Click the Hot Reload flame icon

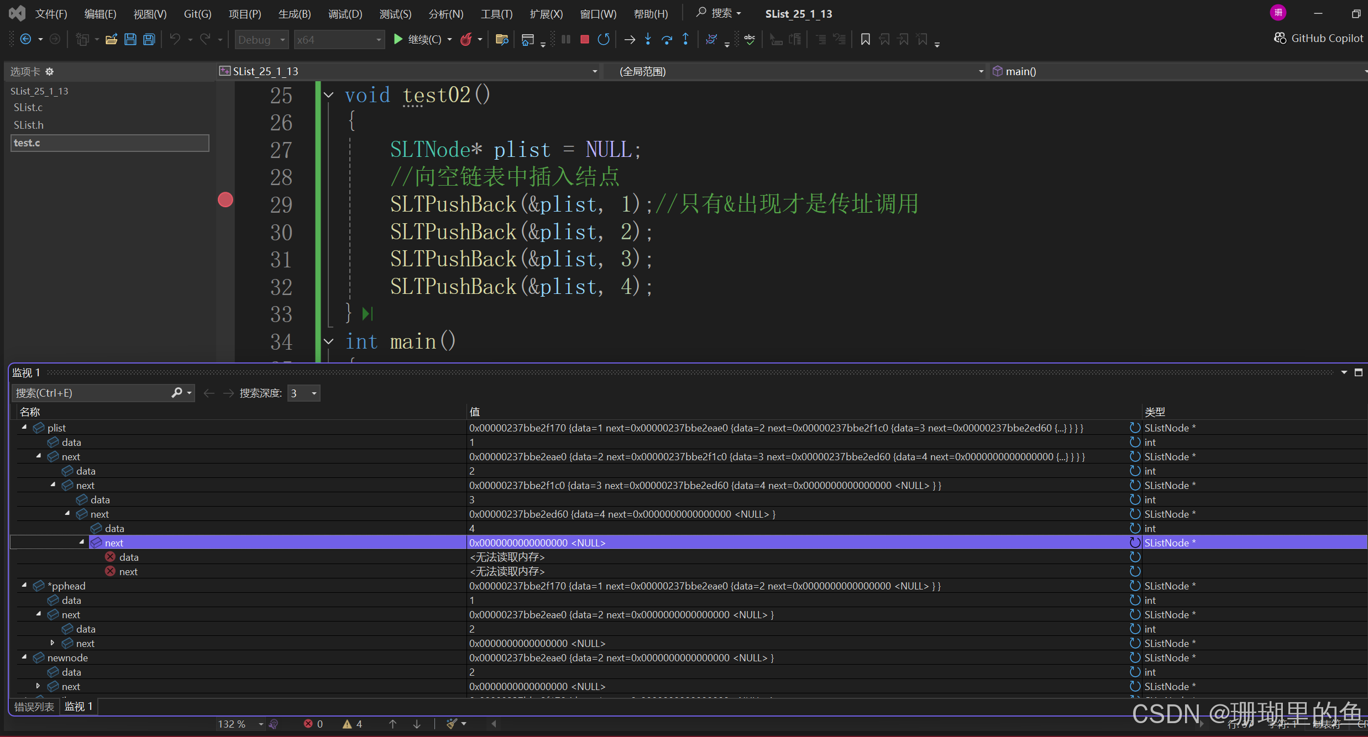pos(466,39)
